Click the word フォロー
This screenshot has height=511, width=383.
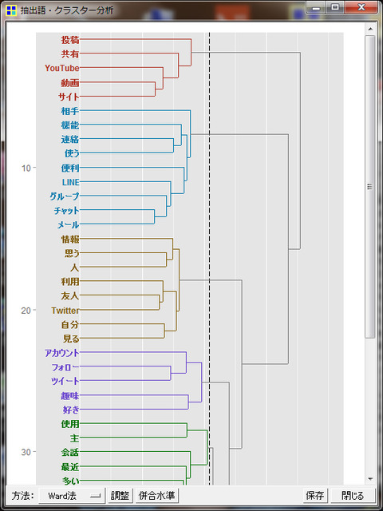(x=65, y=367)
